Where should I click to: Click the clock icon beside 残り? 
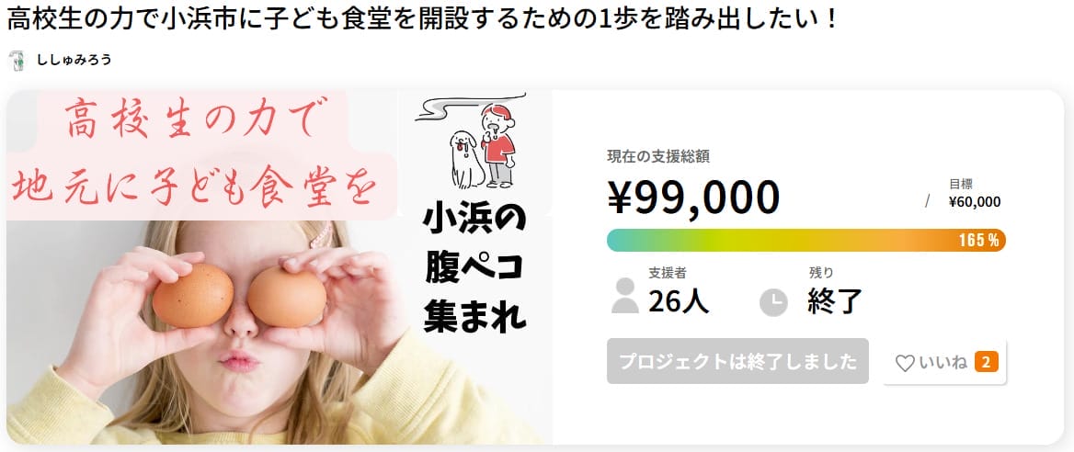[774, 302]
